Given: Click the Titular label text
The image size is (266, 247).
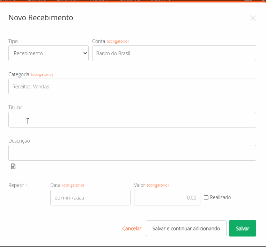Looking at the screenshot, I should pos(15,108).
